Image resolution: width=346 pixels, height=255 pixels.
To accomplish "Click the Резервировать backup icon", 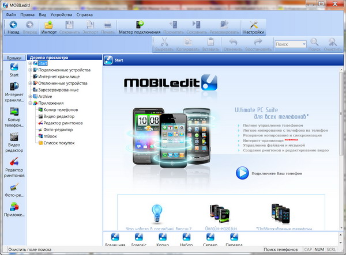I will click(x=224, y=24).
